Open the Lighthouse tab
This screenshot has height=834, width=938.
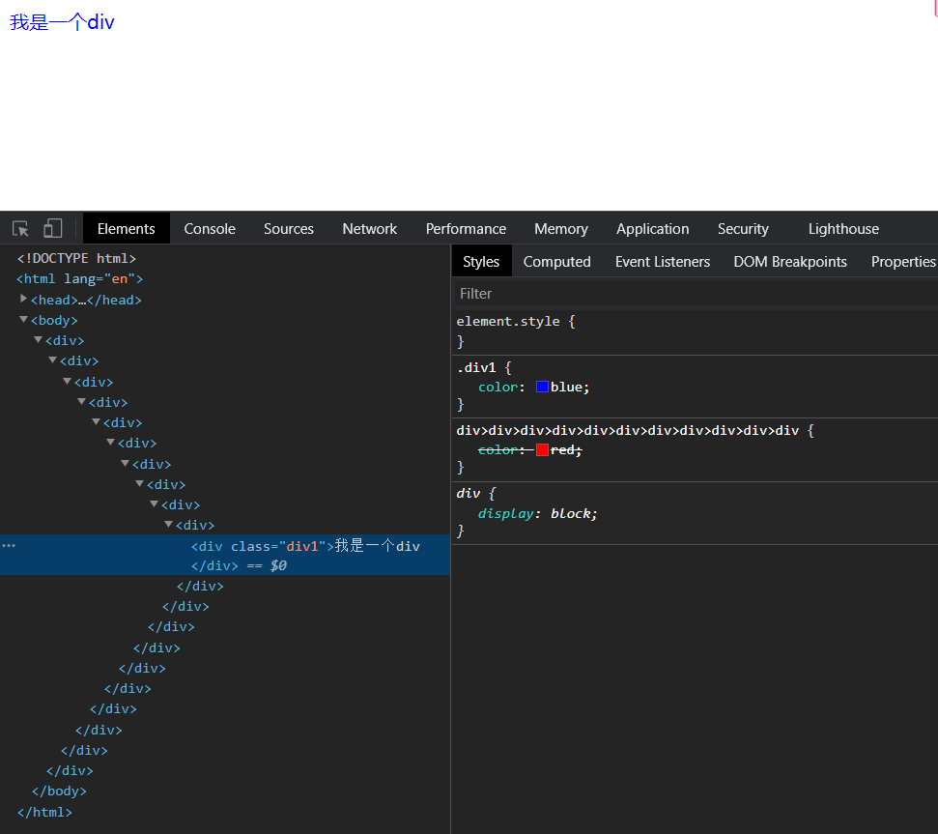tap(842, 229)
